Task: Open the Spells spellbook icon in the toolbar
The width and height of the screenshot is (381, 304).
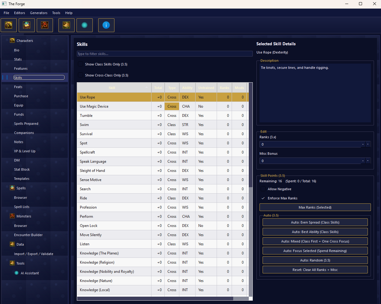Action: (27, 25)
